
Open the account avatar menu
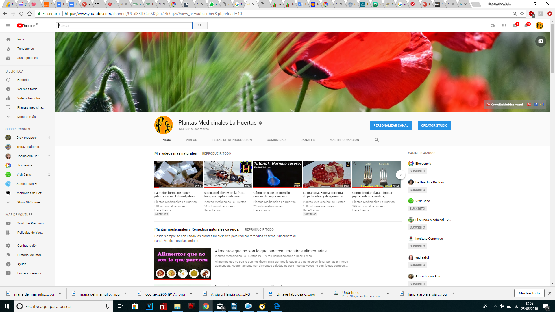pyautogui.click(x=539, y=26)
